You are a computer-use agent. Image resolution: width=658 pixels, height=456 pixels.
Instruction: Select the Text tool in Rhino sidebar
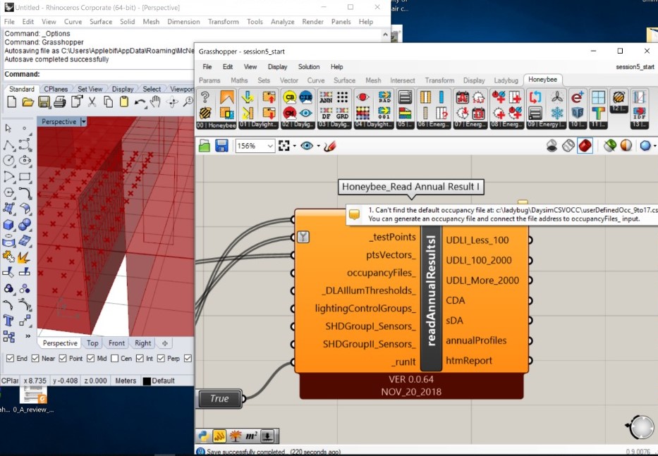(x=8, y=321)
